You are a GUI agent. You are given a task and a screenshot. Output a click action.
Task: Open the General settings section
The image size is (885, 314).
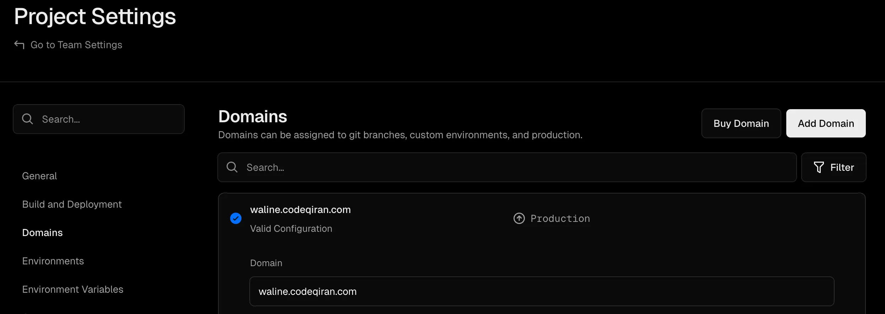tap(39, 176)
